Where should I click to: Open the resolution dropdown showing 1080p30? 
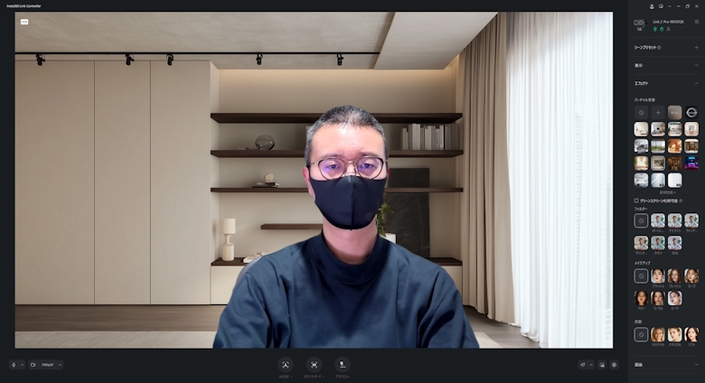[x=47, y=365]
